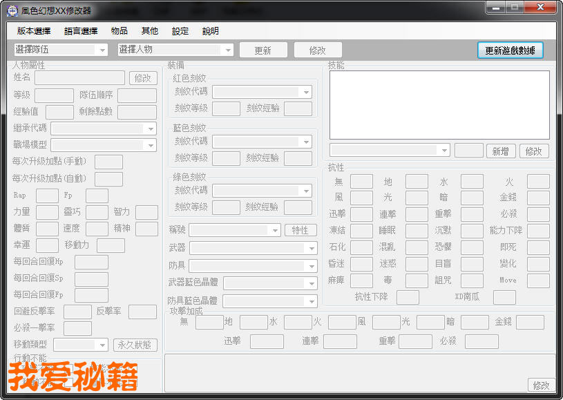Click the 特性 button
This screenshot has height=400, width=563.
click(300, 230)
